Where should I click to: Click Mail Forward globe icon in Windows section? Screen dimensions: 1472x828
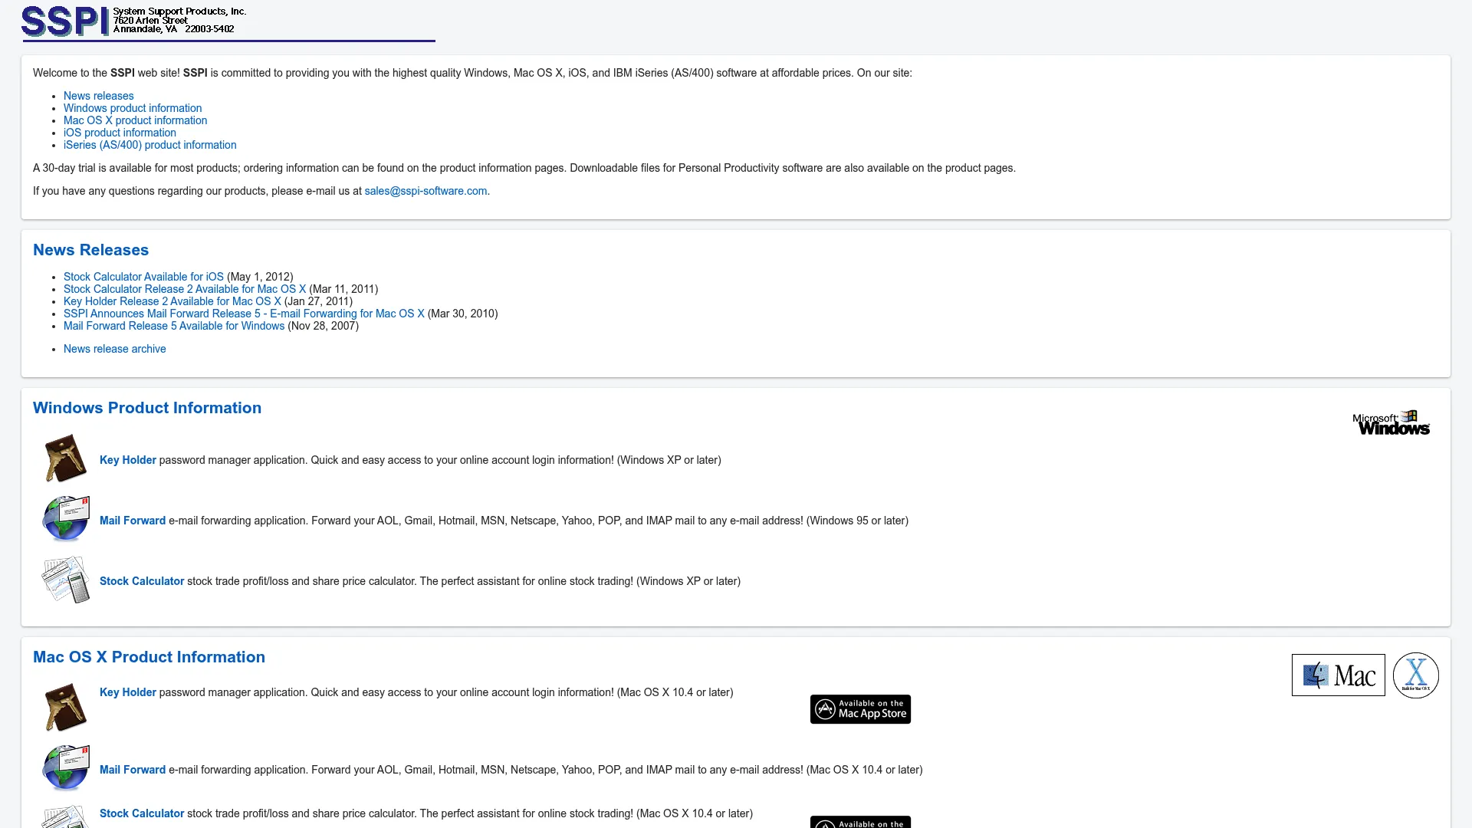66,519
